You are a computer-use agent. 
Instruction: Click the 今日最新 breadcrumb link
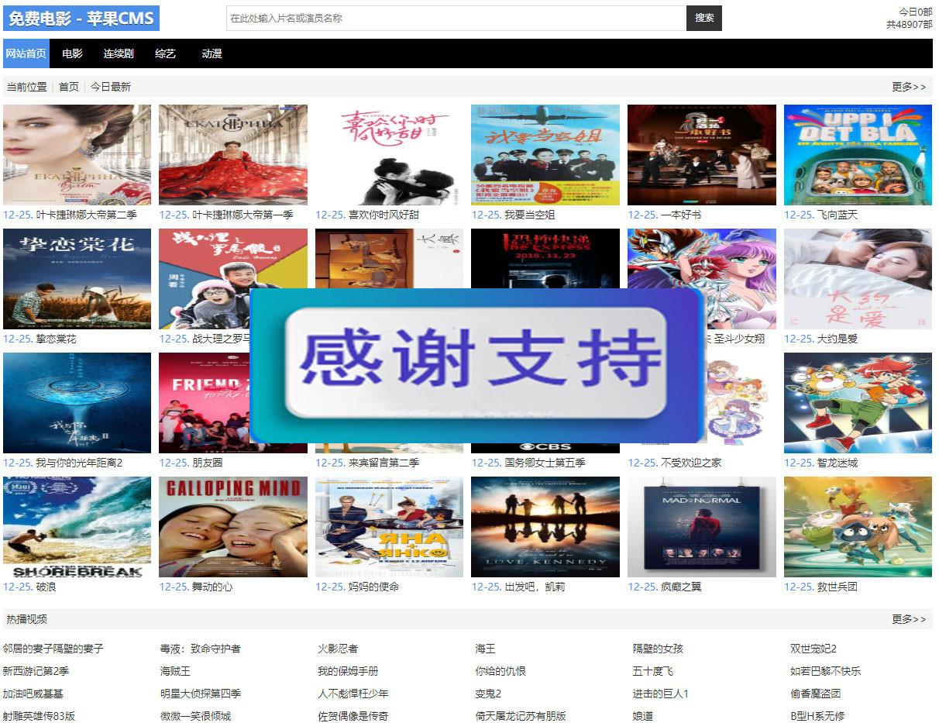[x=111, y=87]
